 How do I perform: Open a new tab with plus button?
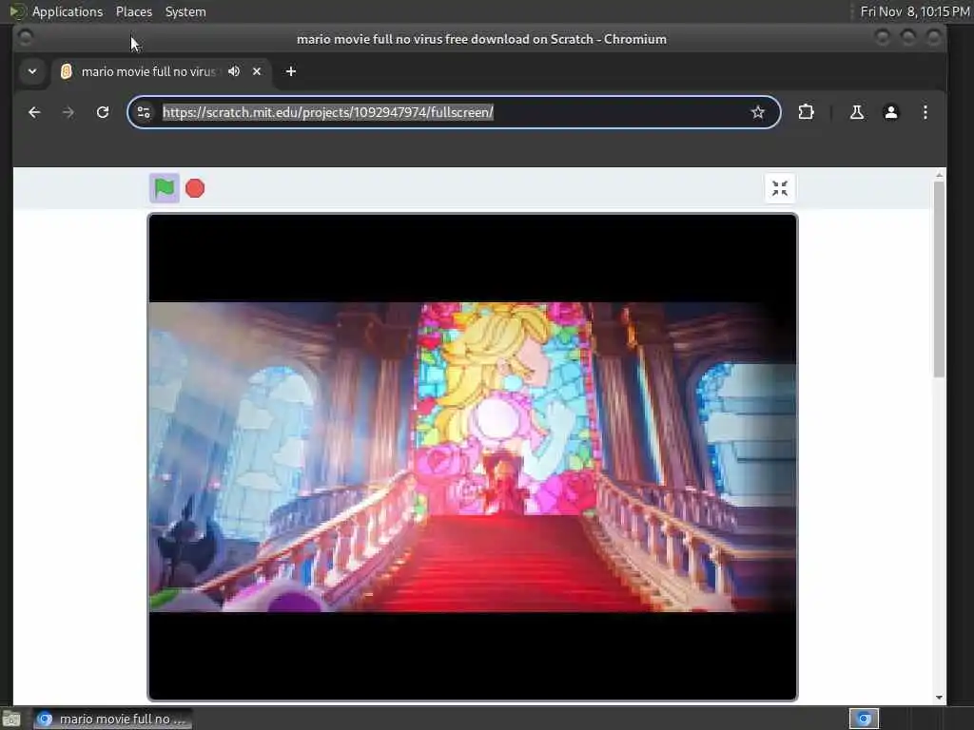pyautogui.click(x=291, y=71)
